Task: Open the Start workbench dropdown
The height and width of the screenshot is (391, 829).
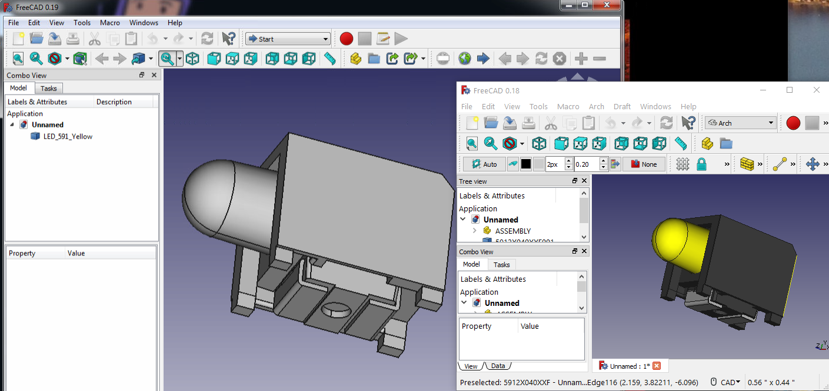Action: [288, 39]
